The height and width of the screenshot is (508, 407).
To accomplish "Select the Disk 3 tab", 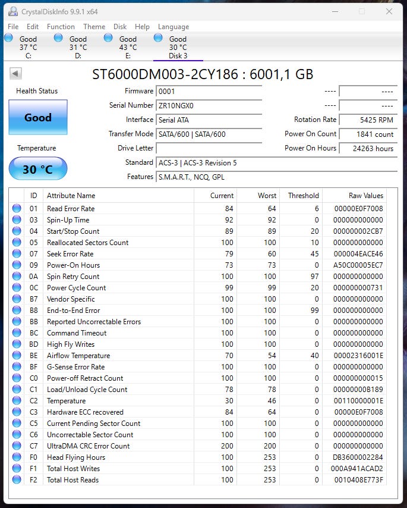I will pos(178,48).
